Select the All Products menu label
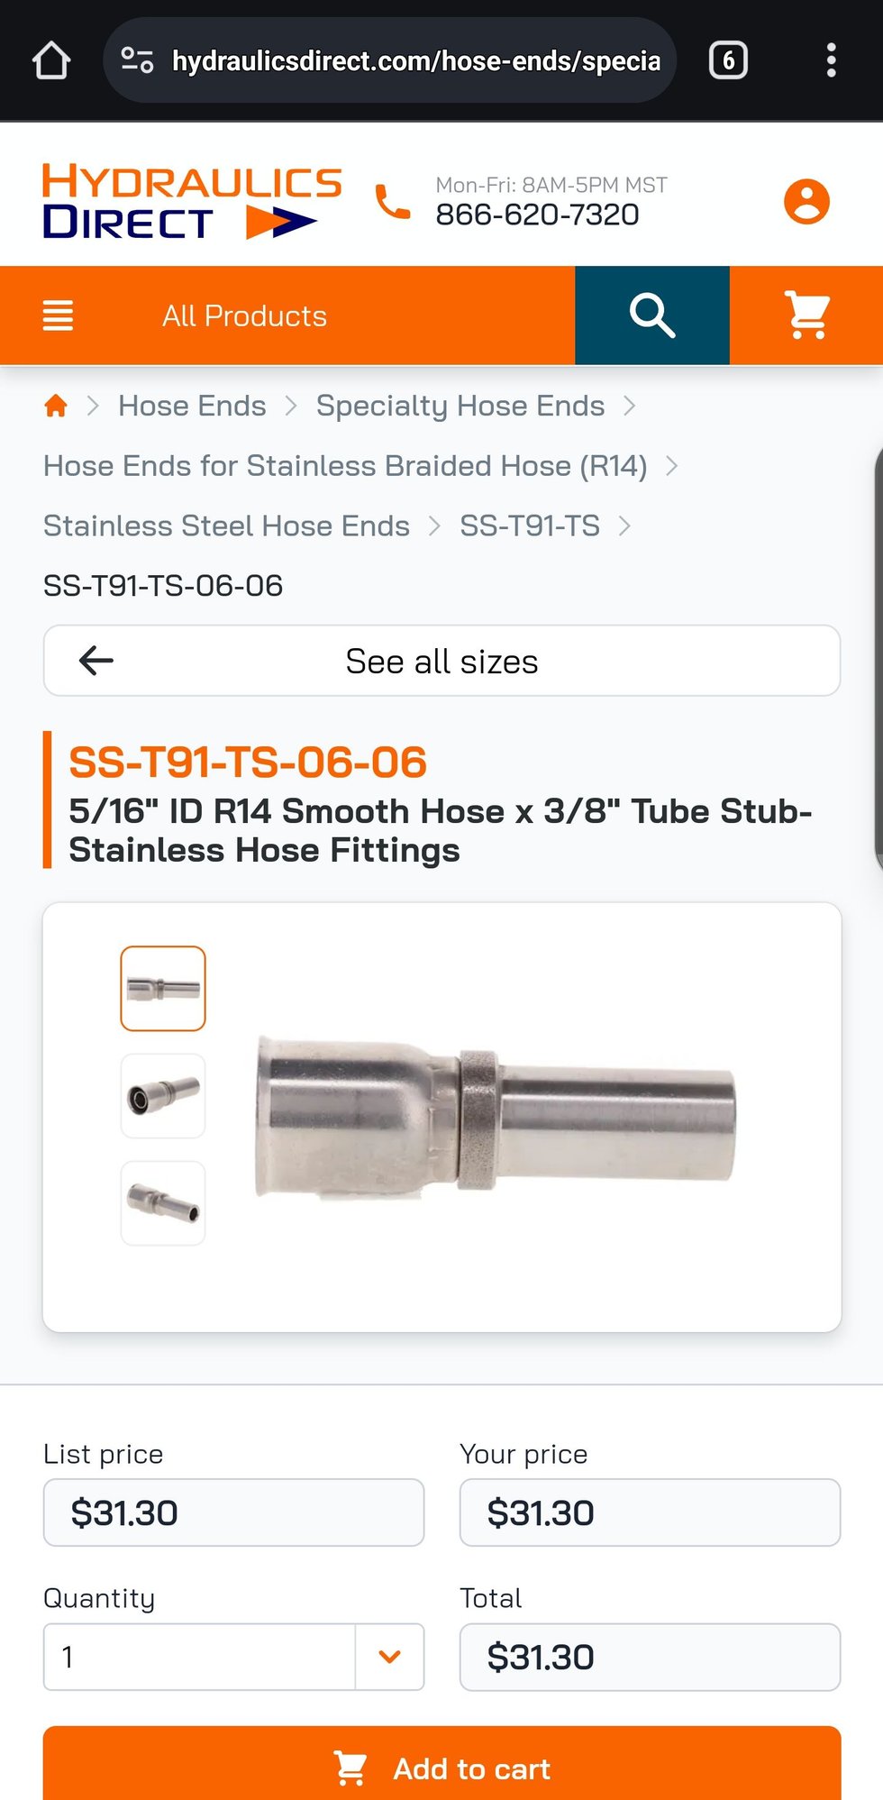 pos(244,316)
